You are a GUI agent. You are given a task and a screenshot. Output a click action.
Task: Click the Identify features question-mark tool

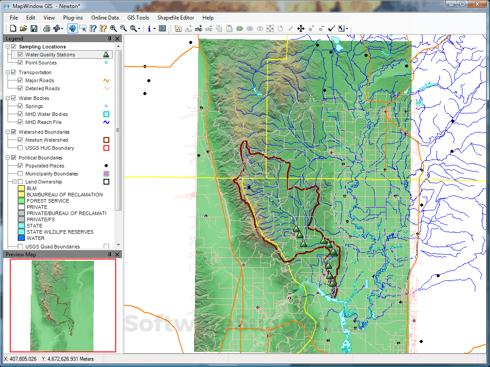point(93,28)
